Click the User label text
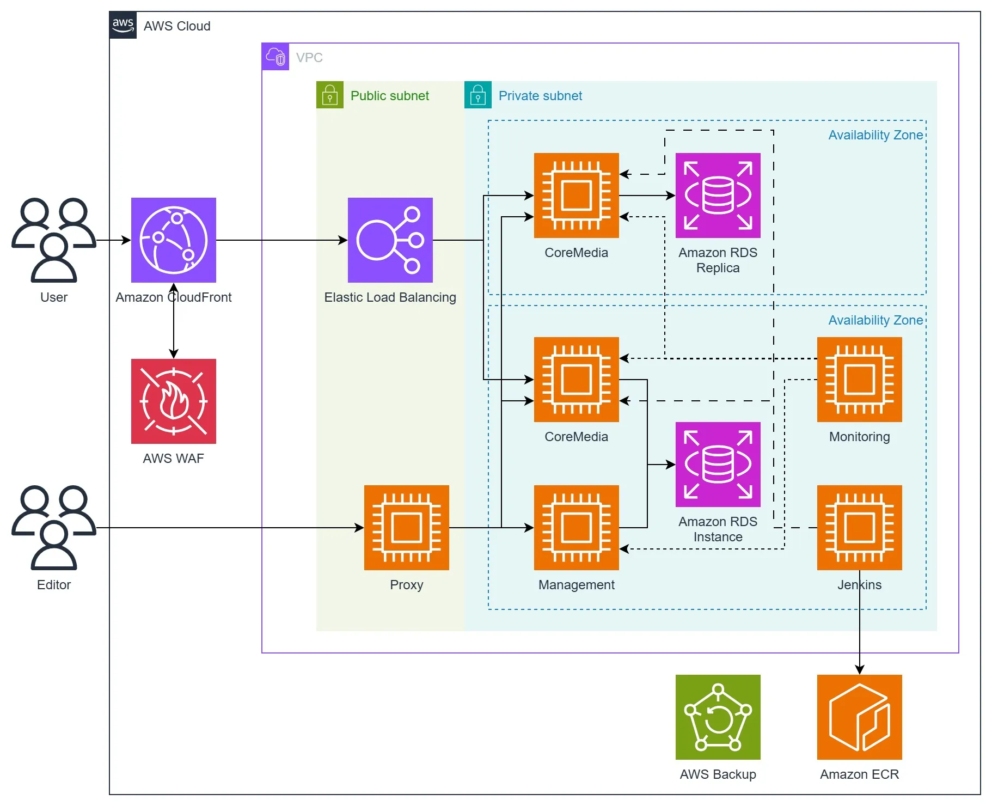The image size is (992, 806). 54,297
